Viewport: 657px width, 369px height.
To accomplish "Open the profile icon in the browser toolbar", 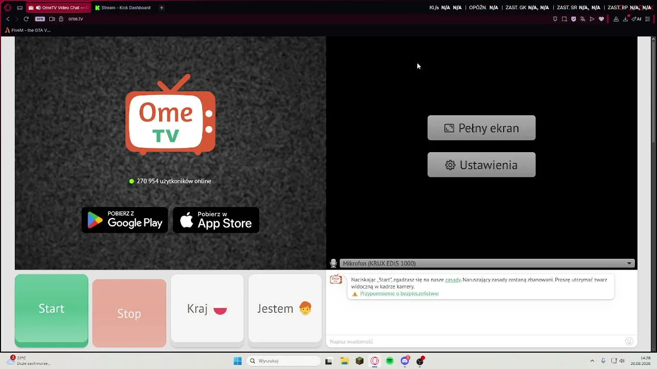I will [616, 19].
